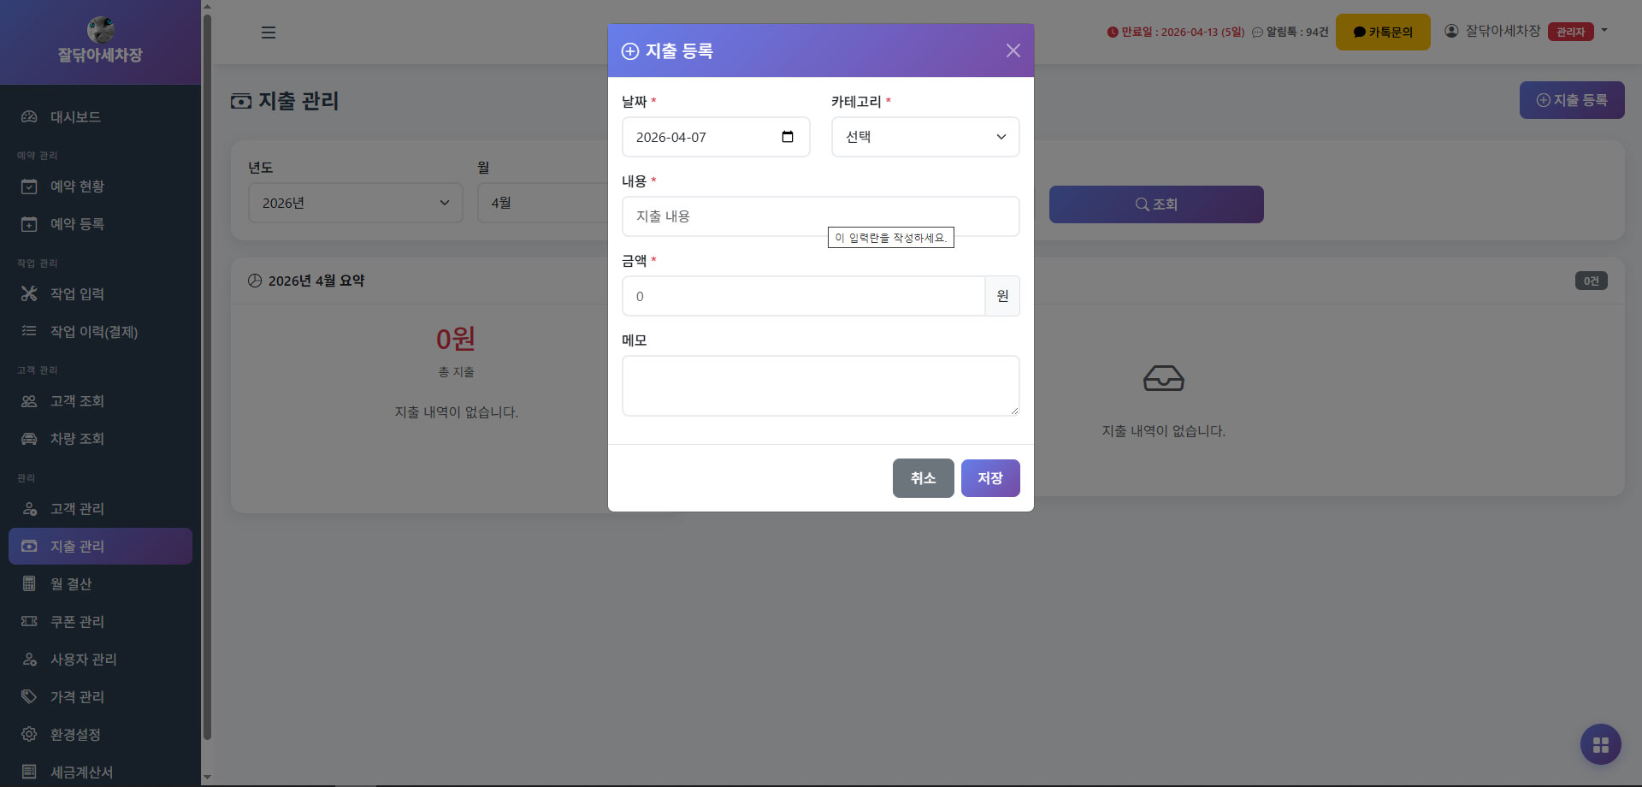1642x787 pixels.
Task: Click the floating grid icon button
Action: coord(1600,744)
